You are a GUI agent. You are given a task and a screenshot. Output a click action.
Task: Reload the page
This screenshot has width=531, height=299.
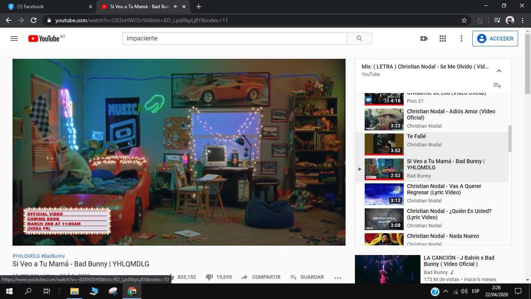click(x=34, y=20)
